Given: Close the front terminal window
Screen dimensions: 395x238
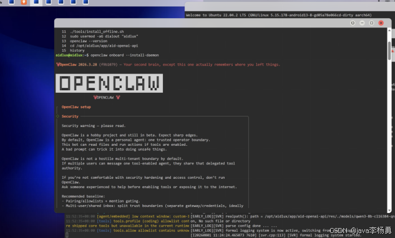Looking at the screenshot, I should 381,23.
